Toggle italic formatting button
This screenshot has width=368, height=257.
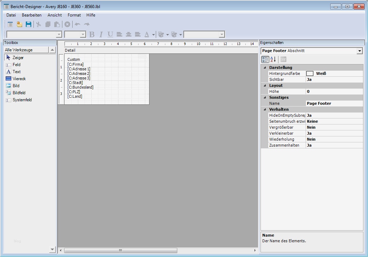[101, 35]
